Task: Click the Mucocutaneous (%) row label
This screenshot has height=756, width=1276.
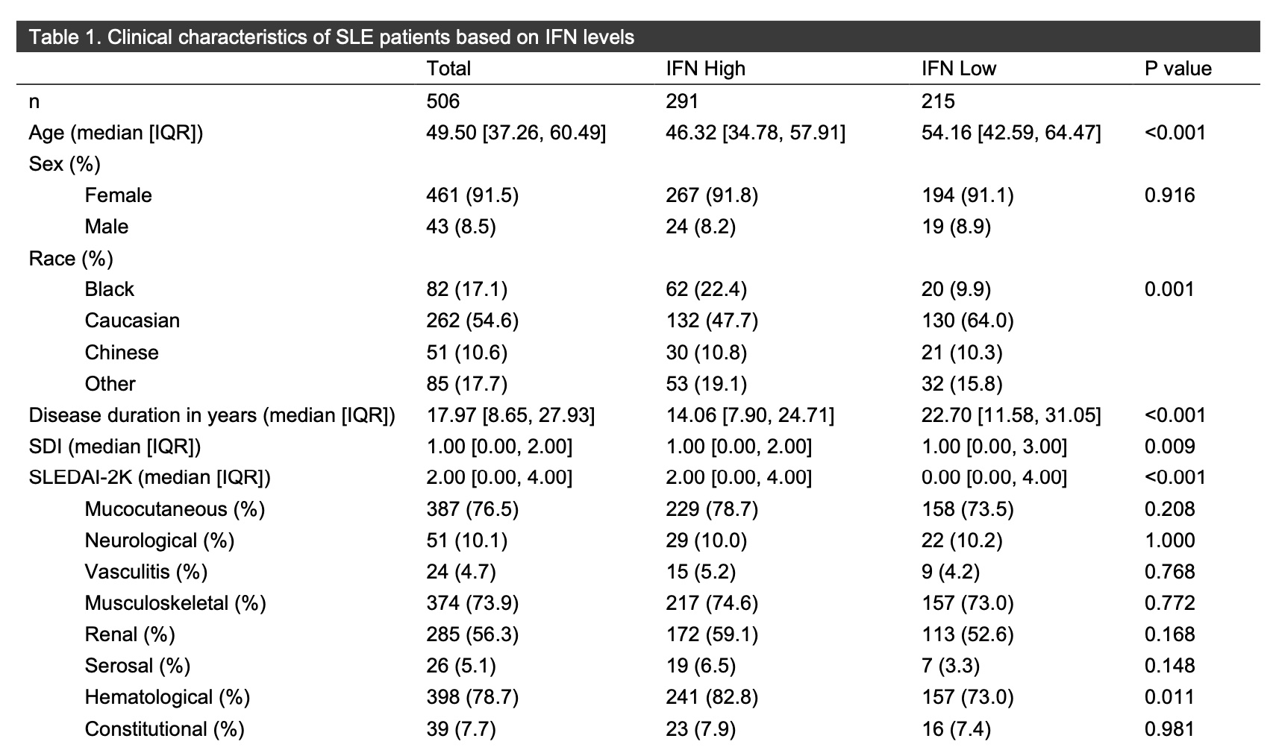Action: (x=175, y=509)
